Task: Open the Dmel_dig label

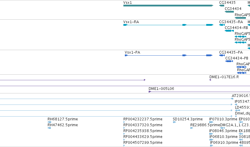Action: [242, 113]
